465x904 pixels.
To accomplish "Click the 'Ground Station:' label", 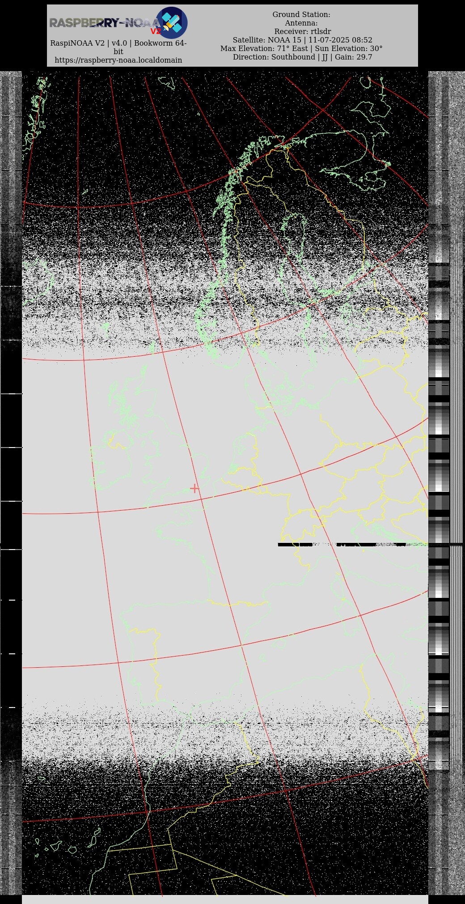I will point(301,15).
